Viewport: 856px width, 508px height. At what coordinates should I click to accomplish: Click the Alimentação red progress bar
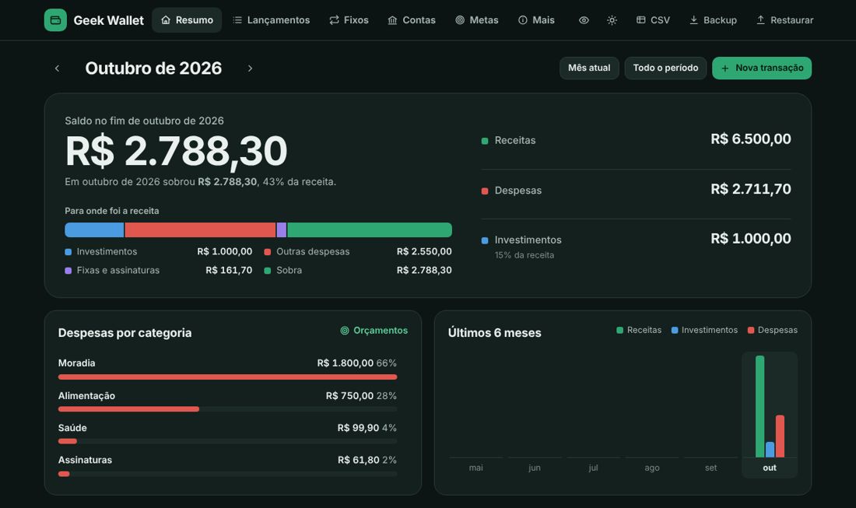point(129,409)
